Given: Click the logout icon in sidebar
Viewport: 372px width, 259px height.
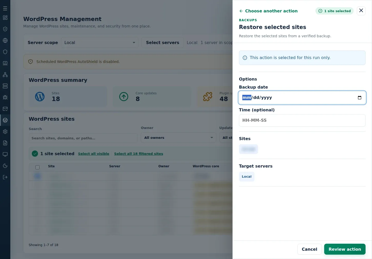Looking at the screenshot, I should click(x=5, y=177).
